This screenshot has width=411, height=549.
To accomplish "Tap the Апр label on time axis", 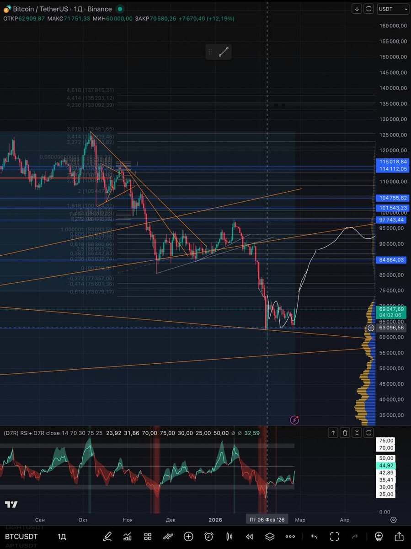I will (x=345, y=520).
